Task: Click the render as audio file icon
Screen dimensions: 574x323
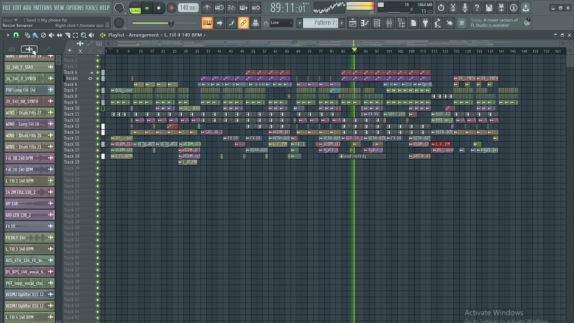Action: click(501, 8)
